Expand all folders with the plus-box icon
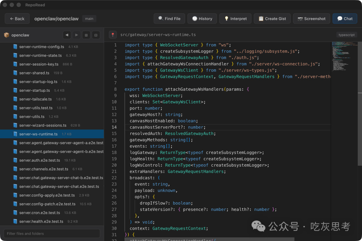Image resolution: width=362 pixels, height=241 pixels. click(86, 35)
